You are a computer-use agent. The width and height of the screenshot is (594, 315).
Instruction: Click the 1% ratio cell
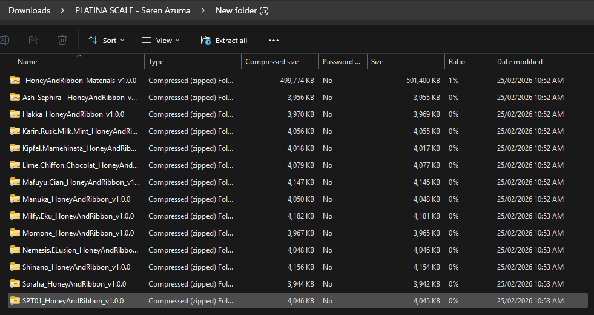tap(454, 81)
